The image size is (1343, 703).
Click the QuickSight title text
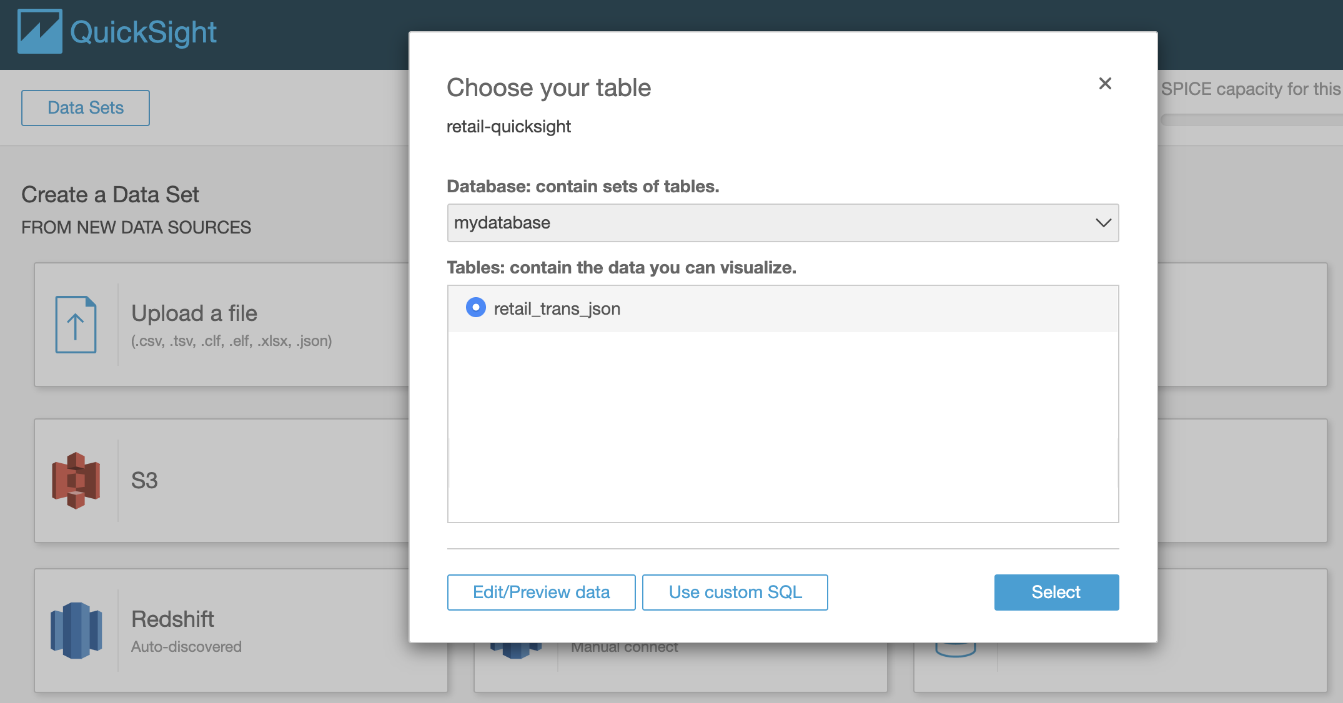pos(143,32)
